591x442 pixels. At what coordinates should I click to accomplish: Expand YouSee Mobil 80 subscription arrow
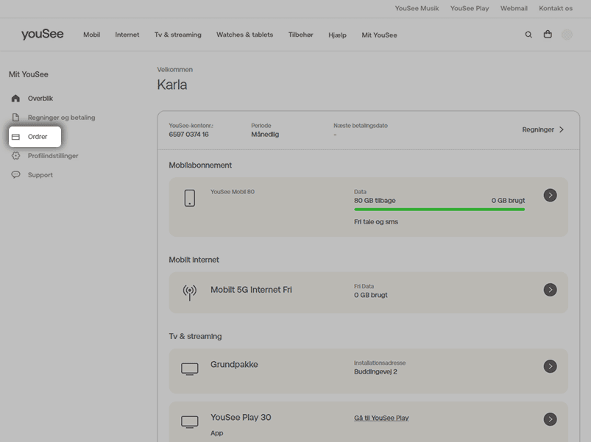pyautogui.click(x=550, y=196)
